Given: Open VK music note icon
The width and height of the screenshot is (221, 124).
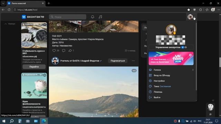Looking at the screenshot, I should tap(100, 17).
